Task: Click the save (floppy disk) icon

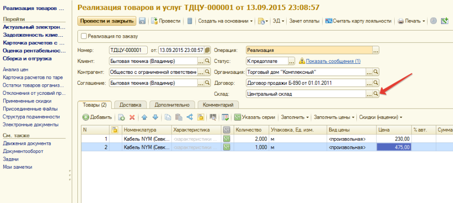Action: coord(142,21)
